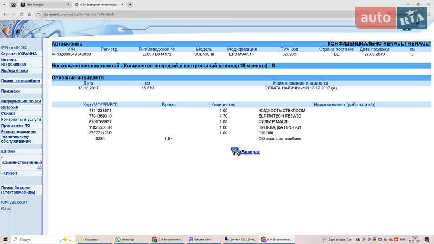Select Программа ТО in sidebar

(x=16, y=125)
